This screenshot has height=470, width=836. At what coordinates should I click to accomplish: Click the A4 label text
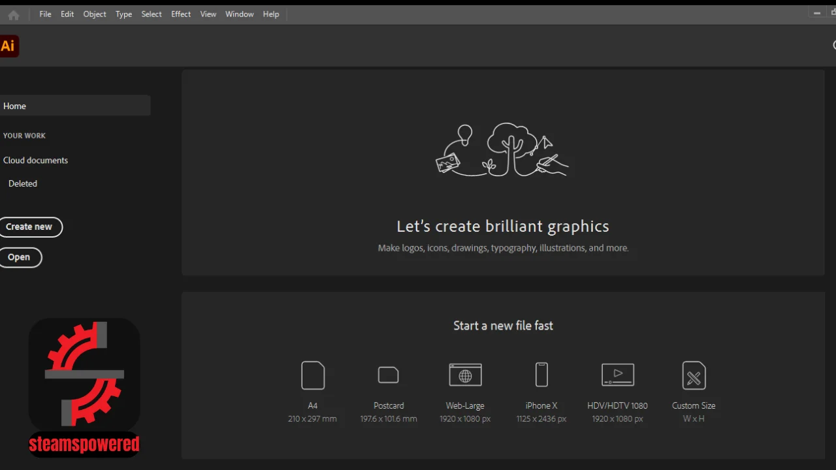(x=313, y=405)
